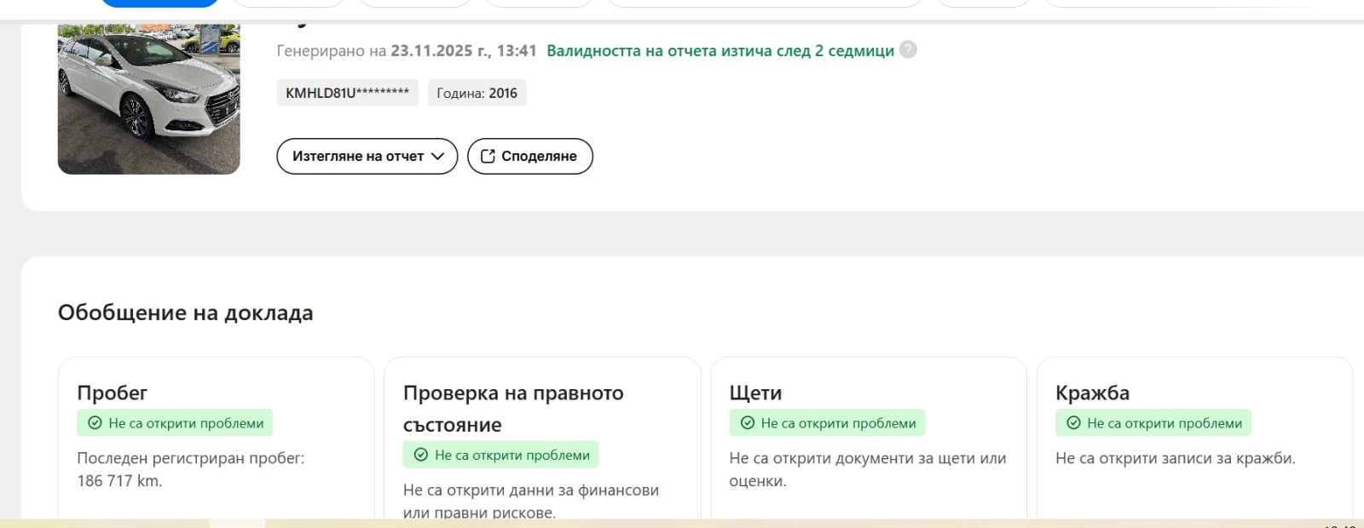1364x528 pixels.
Task: Click the Последен регистриран пробег label
Action: coord(190,458)
